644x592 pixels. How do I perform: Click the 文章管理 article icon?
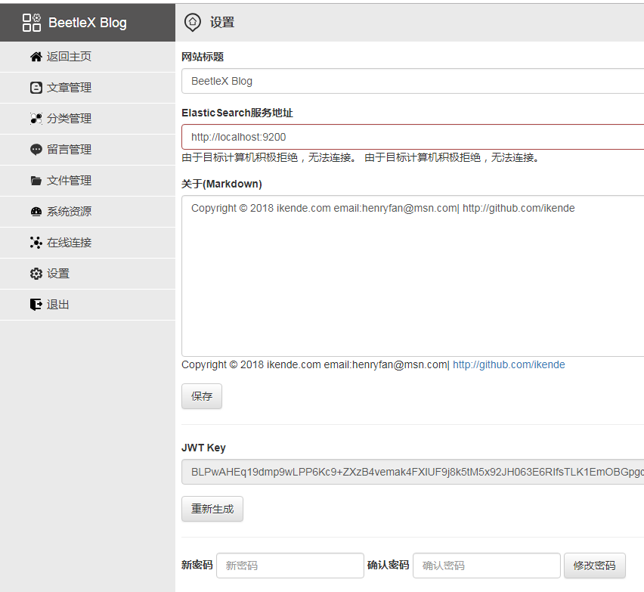(36, 88)
